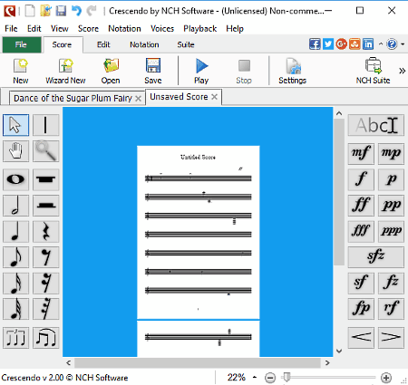Click the zoom slider handle

(x=287, y=377)
